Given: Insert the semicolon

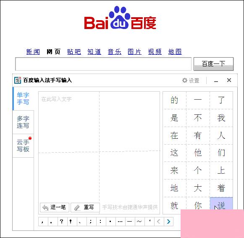Looking at the screenshot, I should (x=92, y=221).
